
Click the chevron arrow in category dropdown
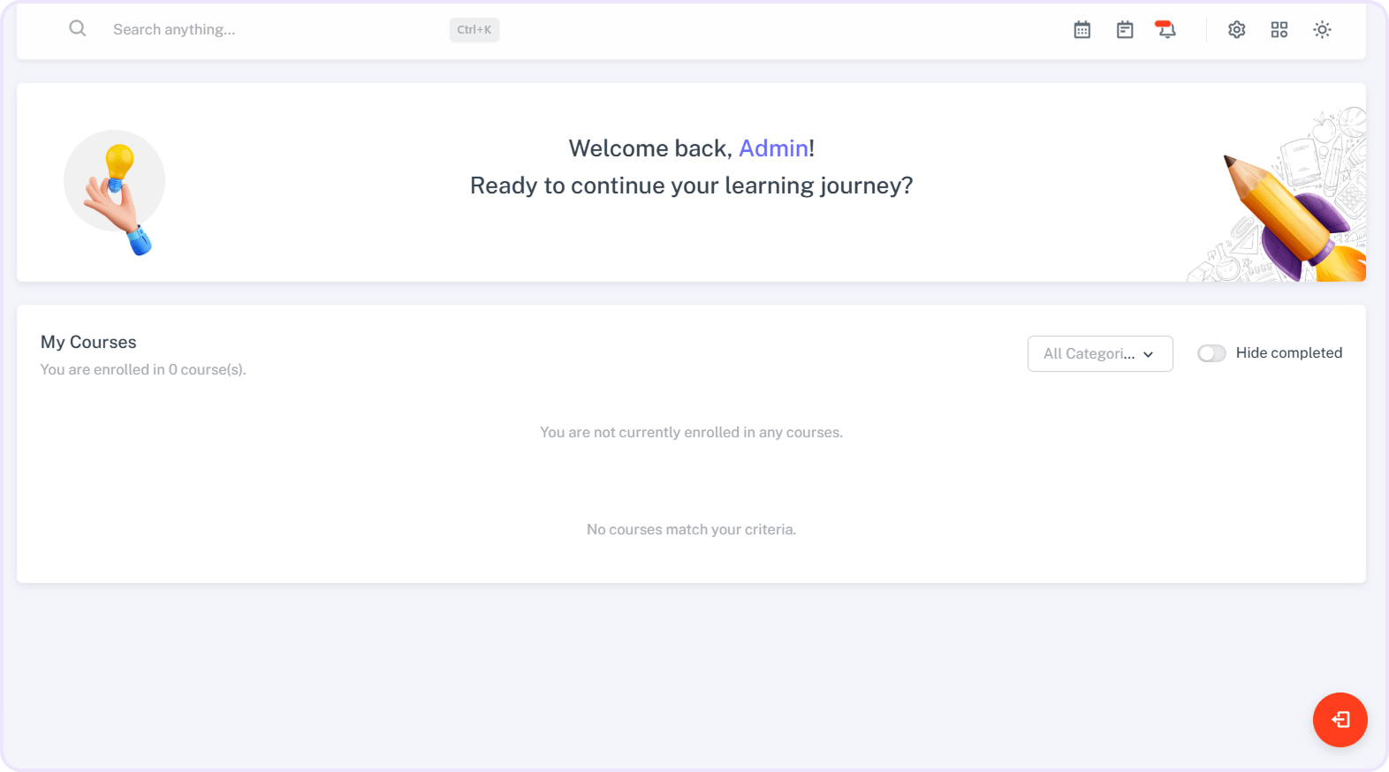point(1148,354)
